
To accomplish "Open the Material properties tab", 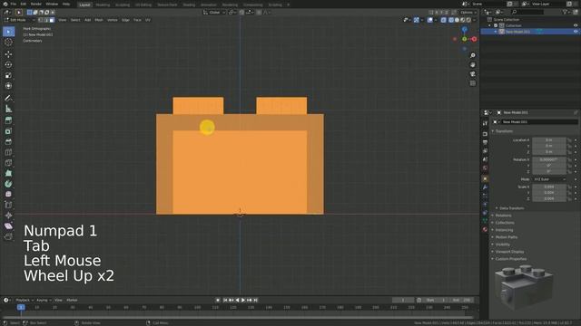I will tap(485, 229).
